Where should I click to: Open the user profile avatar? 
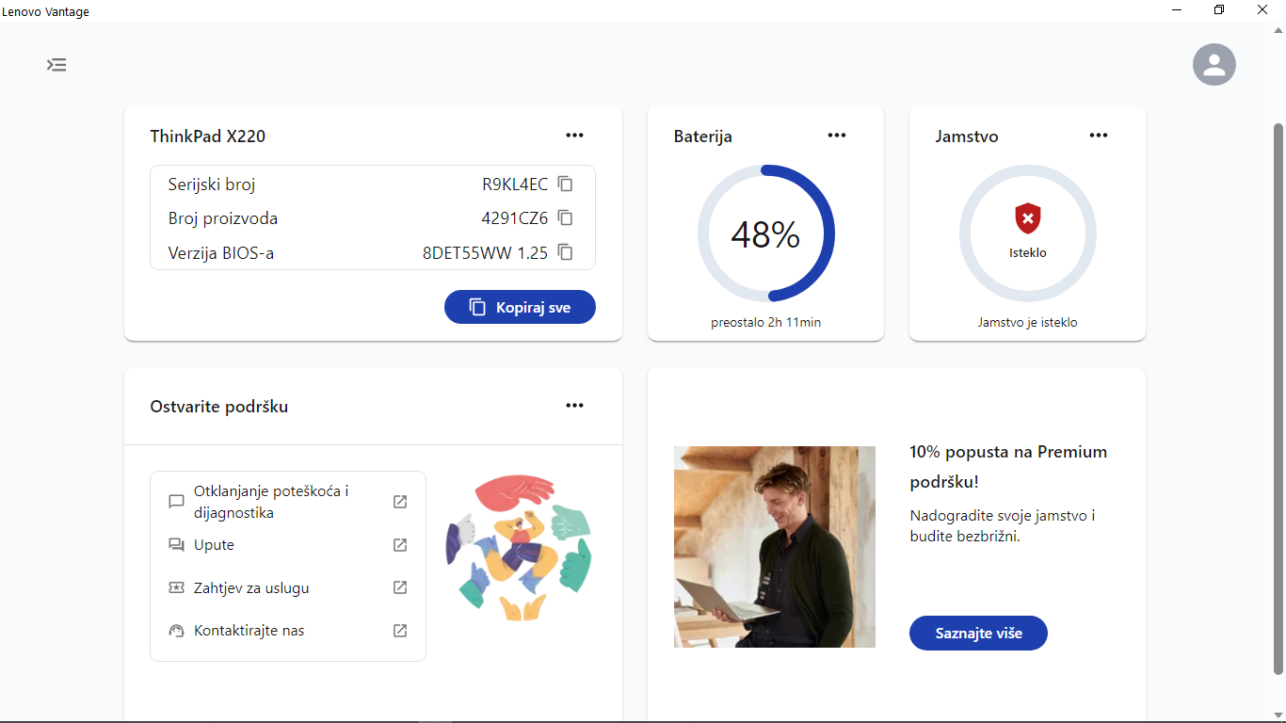[1214, 65]
